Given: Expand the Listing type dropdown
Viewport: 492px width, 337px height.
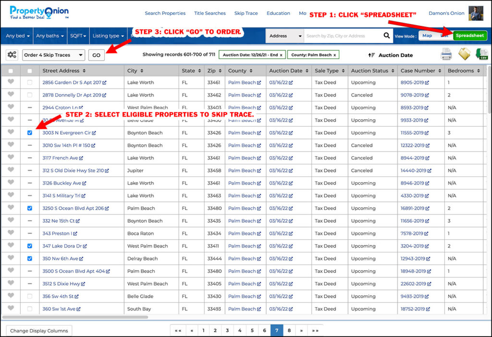Looking at the screenshot, I should pyautogui.click(x=108, y=36).
